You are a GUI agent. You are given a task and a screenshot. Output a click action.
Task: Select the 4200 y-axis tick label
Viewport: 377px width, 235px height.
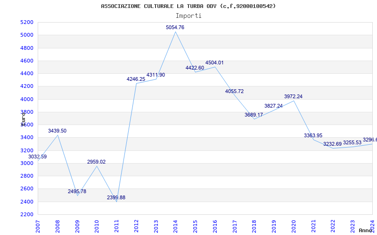click(27, 86)
